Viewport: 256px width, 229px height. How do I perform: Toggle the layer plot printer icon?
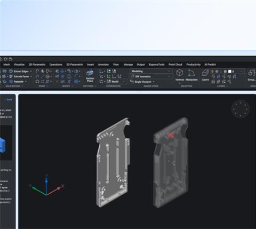pyautogui.click(x=225, y=72)
